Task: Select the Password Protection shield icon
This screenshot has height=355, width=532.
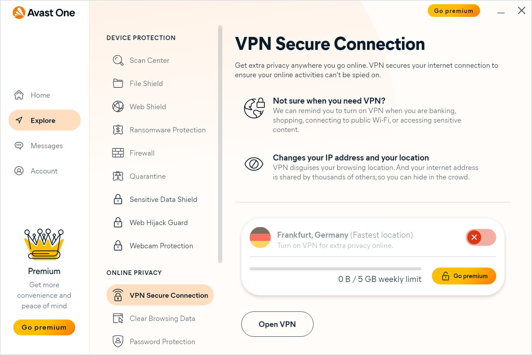Action: [118, 341]
